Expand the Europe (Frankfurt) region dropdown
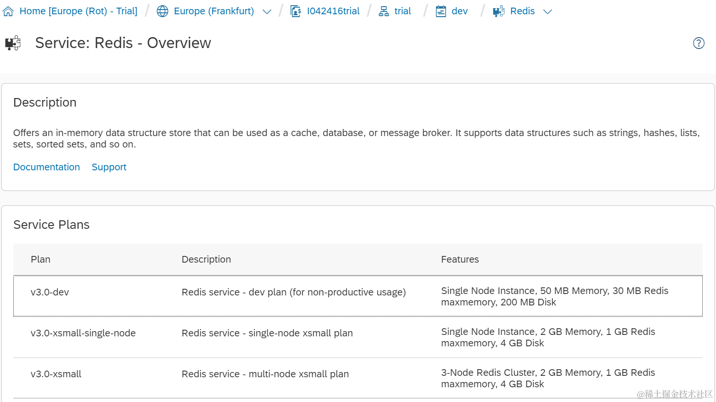The height and width of the screenshot is (402, 716). coord(267,12)
